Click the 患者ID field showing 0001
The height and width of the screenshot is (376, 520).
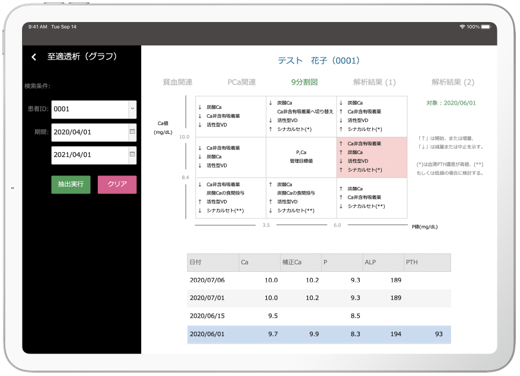pyautogui.click(x=89, y=109)
